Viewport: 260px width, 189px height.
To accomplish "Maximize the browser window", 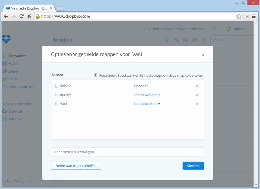I will (x=244, y=3).
